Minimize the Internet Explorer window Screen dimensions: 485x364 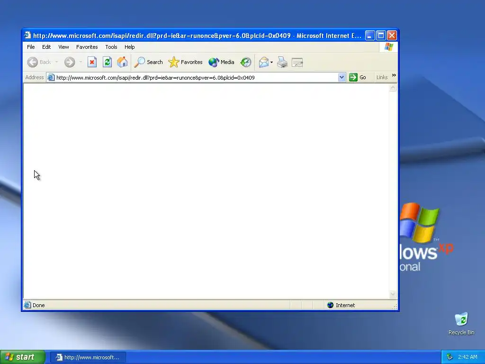click(370, 36)
